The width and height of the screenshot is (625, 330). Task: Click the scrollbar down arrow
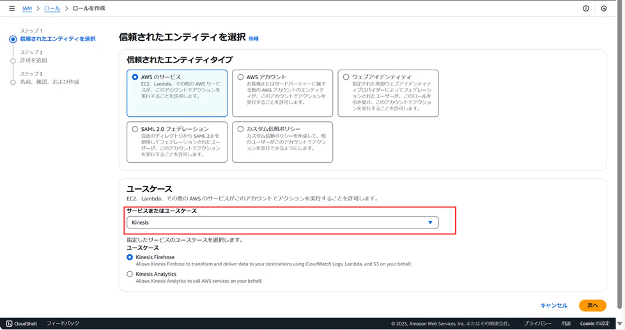pos(619,324)
